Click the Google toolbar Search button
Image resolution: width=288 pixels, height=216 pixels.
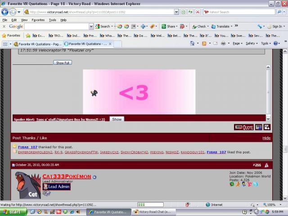103,27
